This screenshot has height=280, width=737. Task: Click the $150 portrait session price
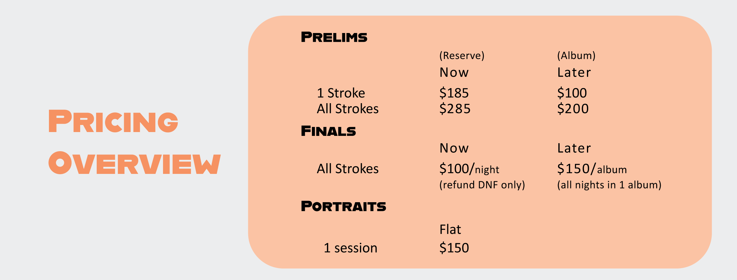454,248
